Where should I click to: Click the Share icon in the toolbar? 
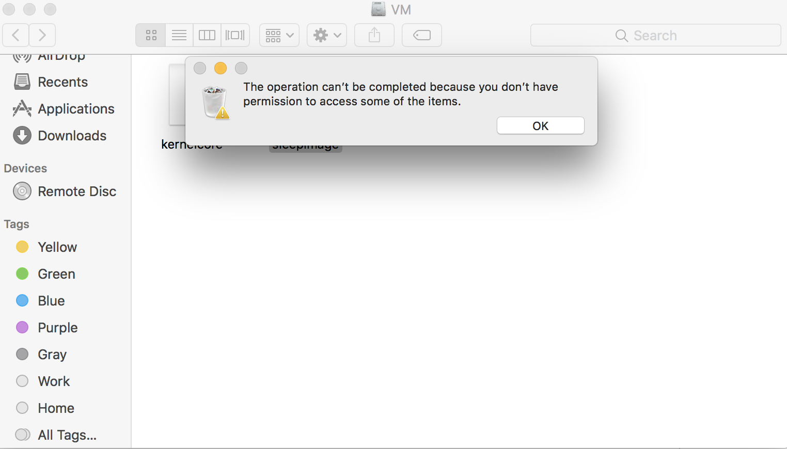374,35
